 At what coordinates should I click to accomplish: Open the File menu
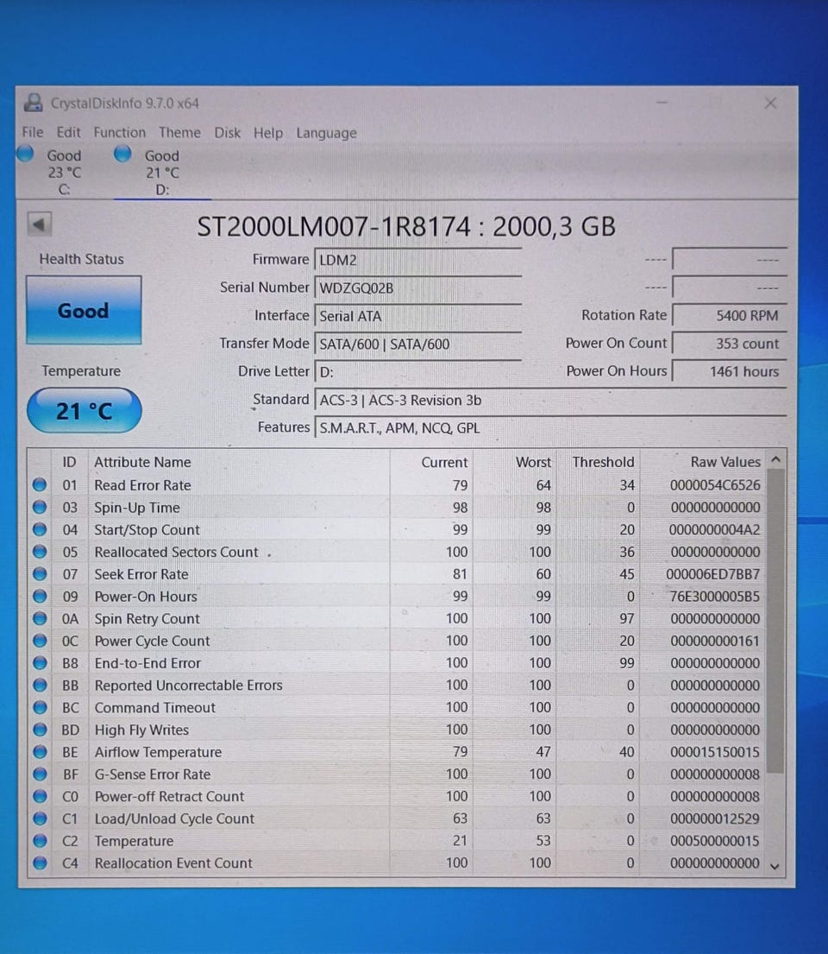coord(33,132)
